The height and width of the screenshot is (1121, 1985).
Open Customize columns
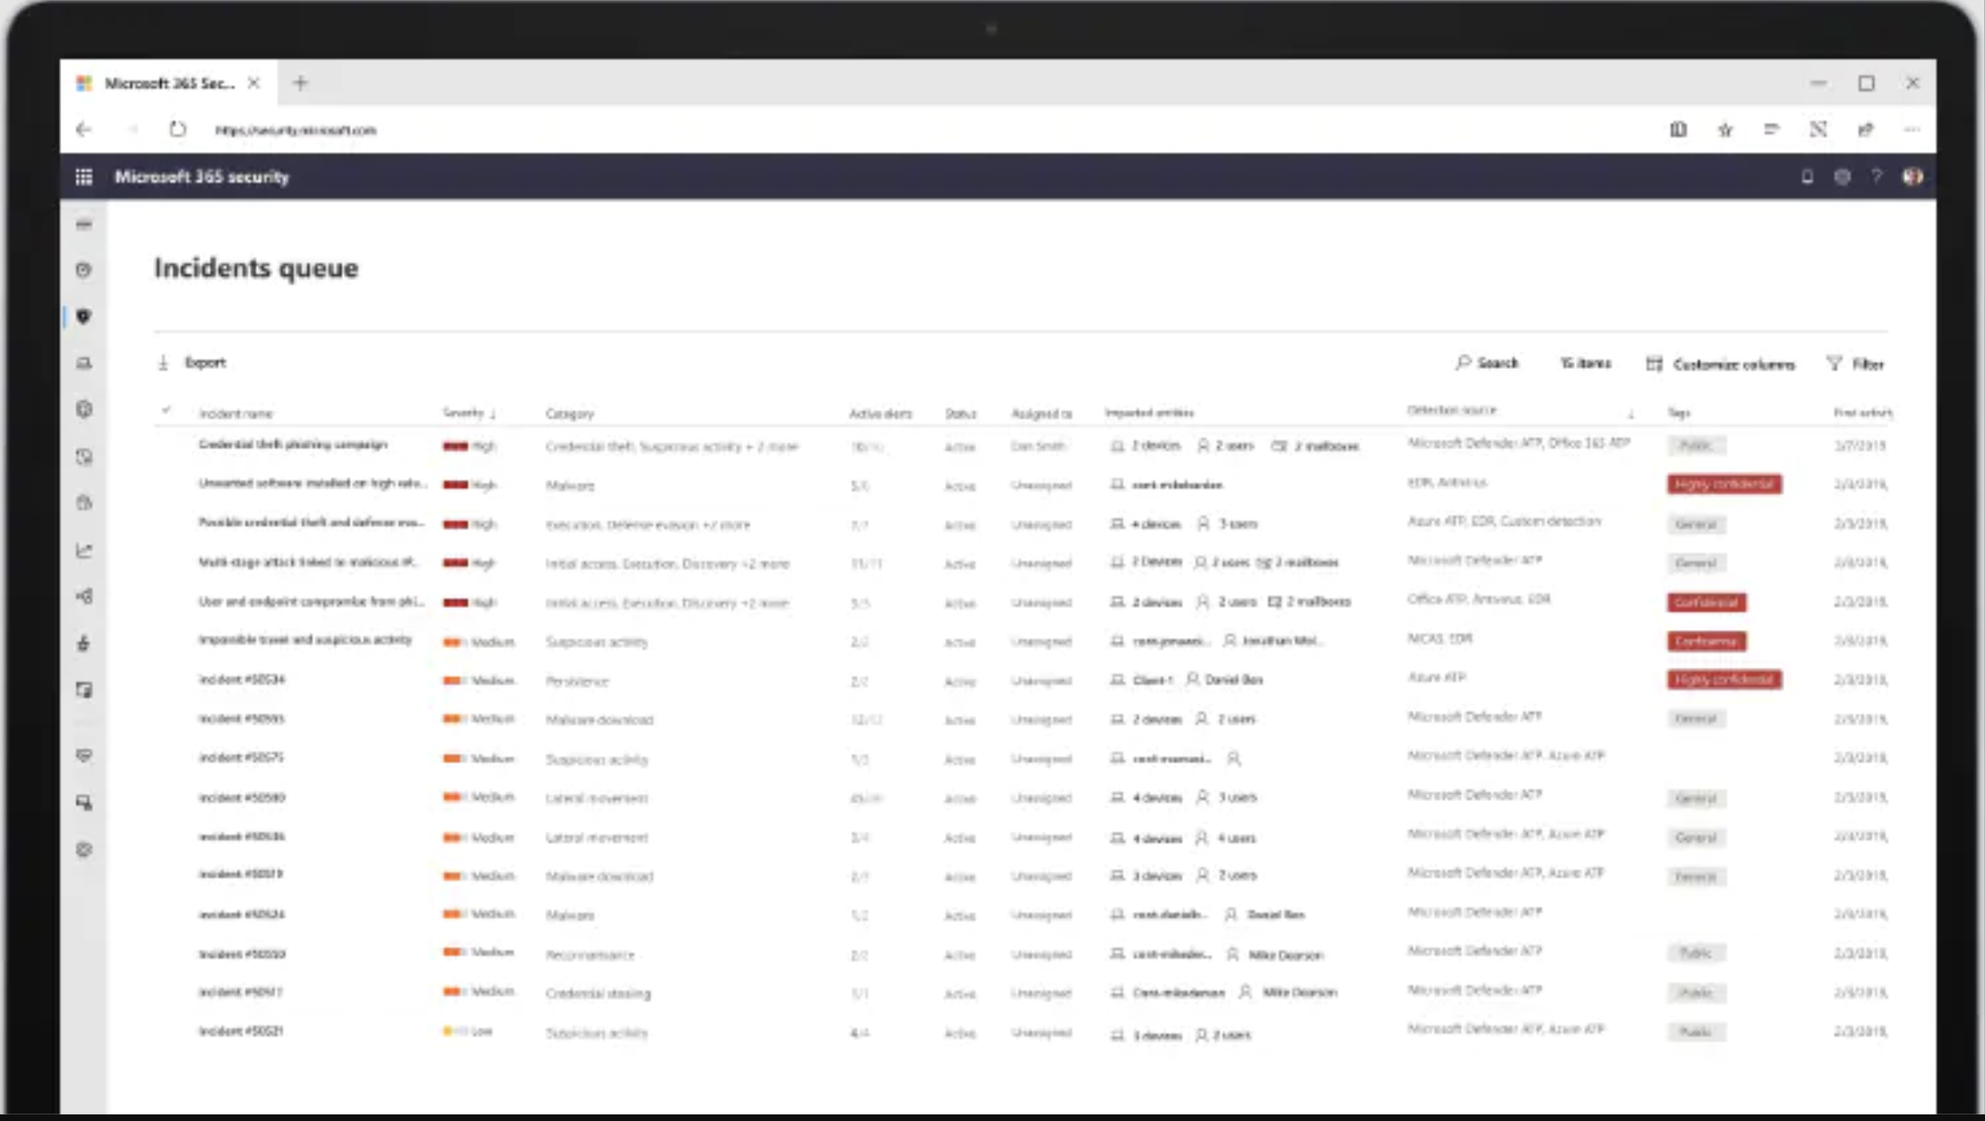[x=1721, y=364]
